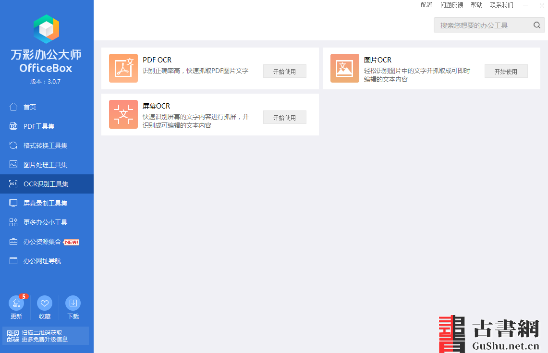Click the office website navigation window icon
Image resolution: width=548 pixels, height=353 pixels.
(13, 261)
